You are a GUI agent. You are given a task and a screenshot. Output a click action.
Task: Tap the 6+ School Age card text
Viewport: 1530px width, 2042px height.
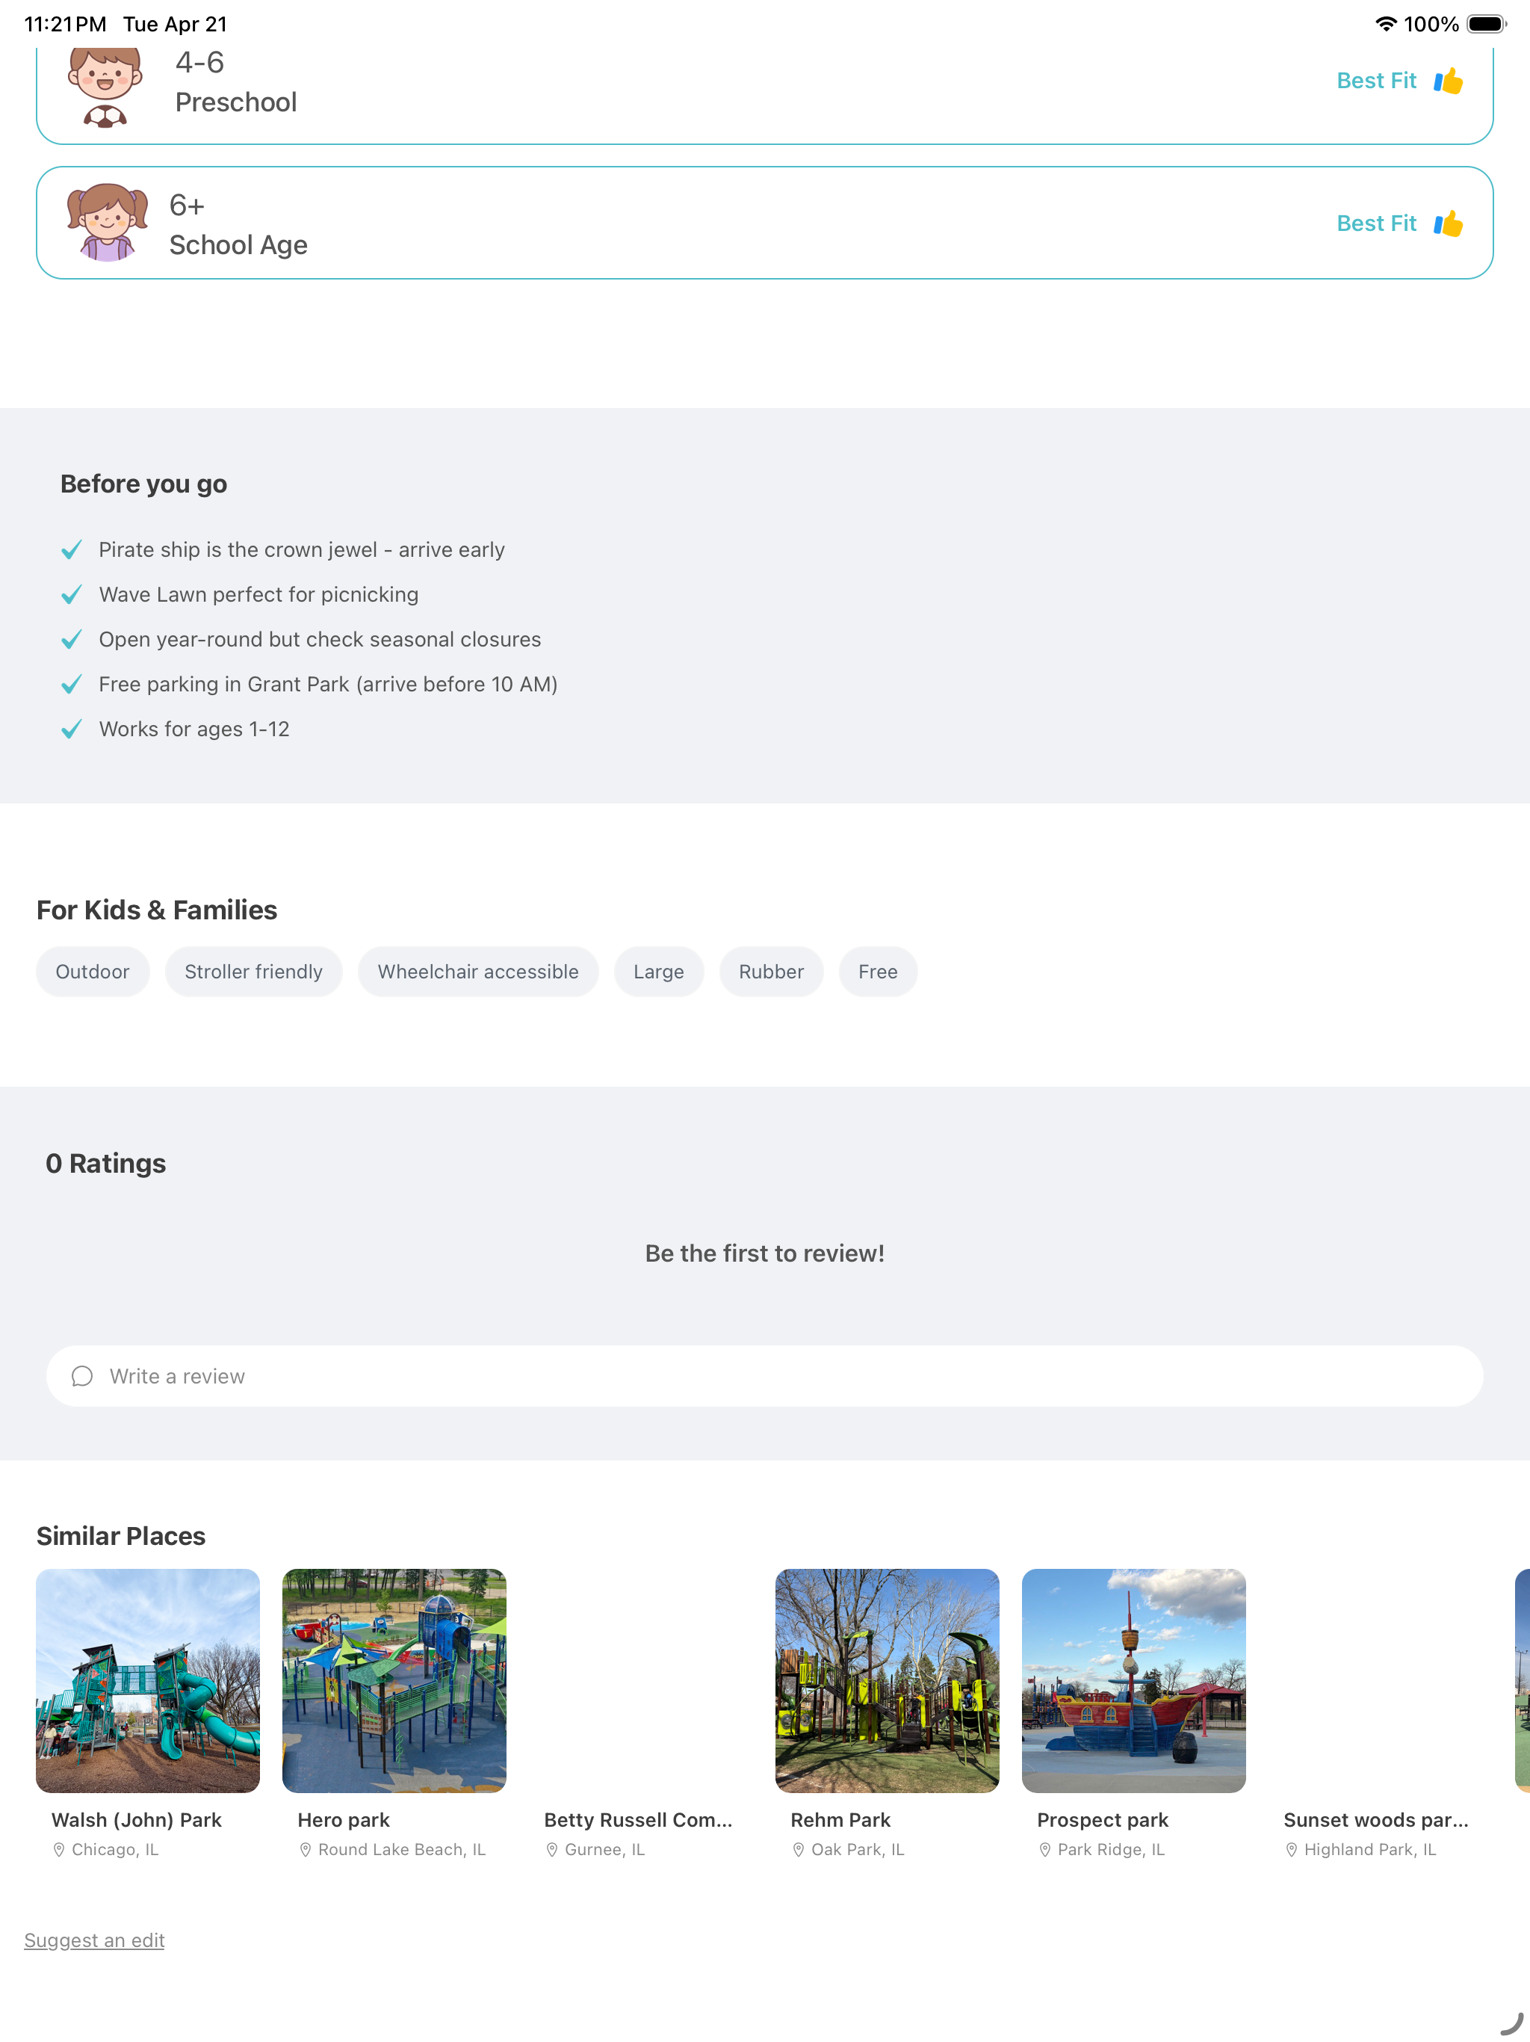tap(238, 224)
